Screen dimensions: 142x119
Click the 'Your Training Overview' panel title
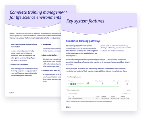click(x=74, y=77)
